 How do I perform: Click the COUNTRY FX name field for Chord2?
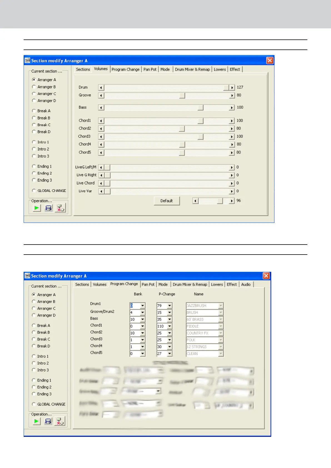point(205,333)
